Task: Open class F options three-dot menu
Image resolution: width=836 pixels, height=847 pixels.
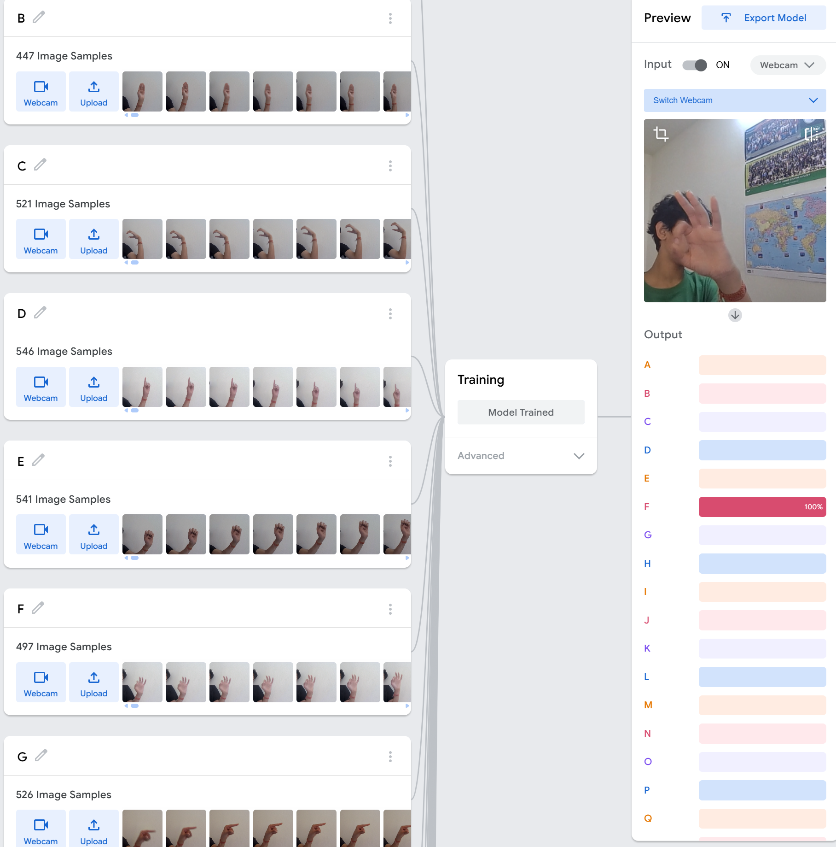Action: pyautogui.click(x=390, y=609)
